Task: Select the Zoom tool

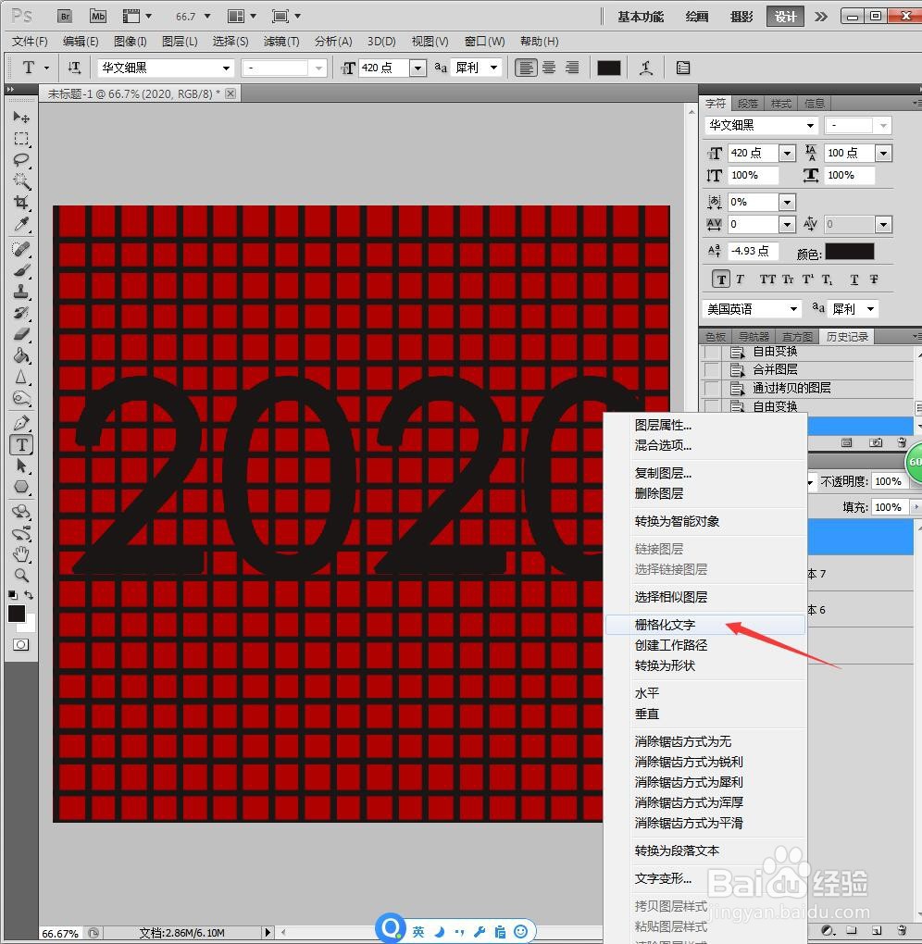Action: pyautogui.click(x=21, y=576)
